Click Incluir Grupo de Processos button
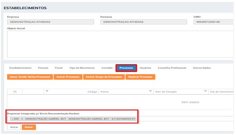The height and width of the screenshot is (135, 236). pyautogui.click(x=104, y=77)
